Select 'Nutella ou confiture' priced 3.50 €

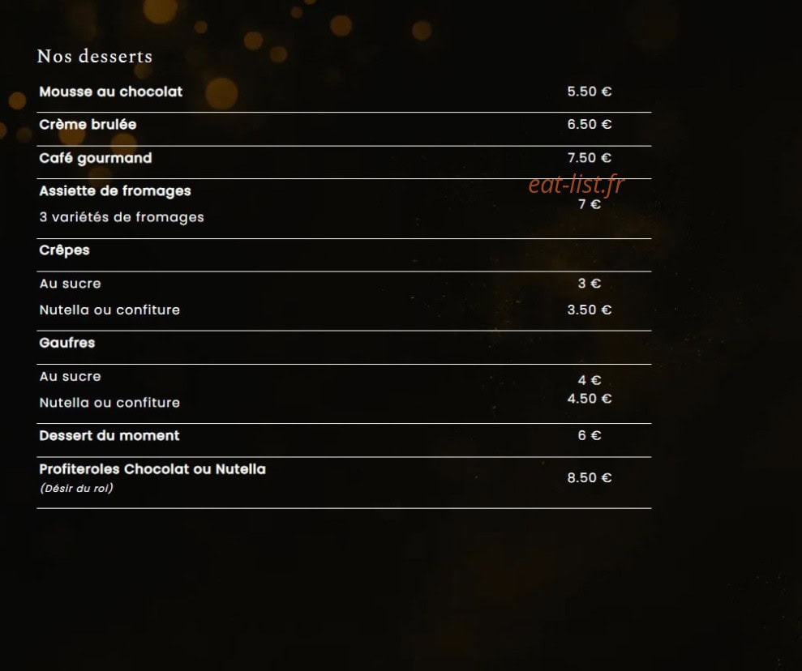coord(109,310)
